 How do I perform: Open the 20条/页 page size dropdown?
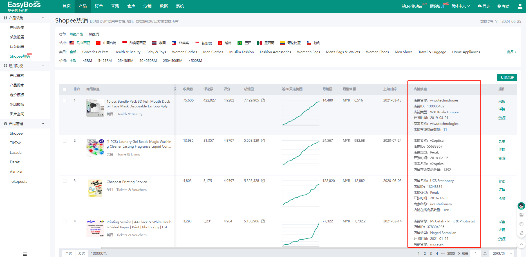pyautogui.click(x=502, y=253)
